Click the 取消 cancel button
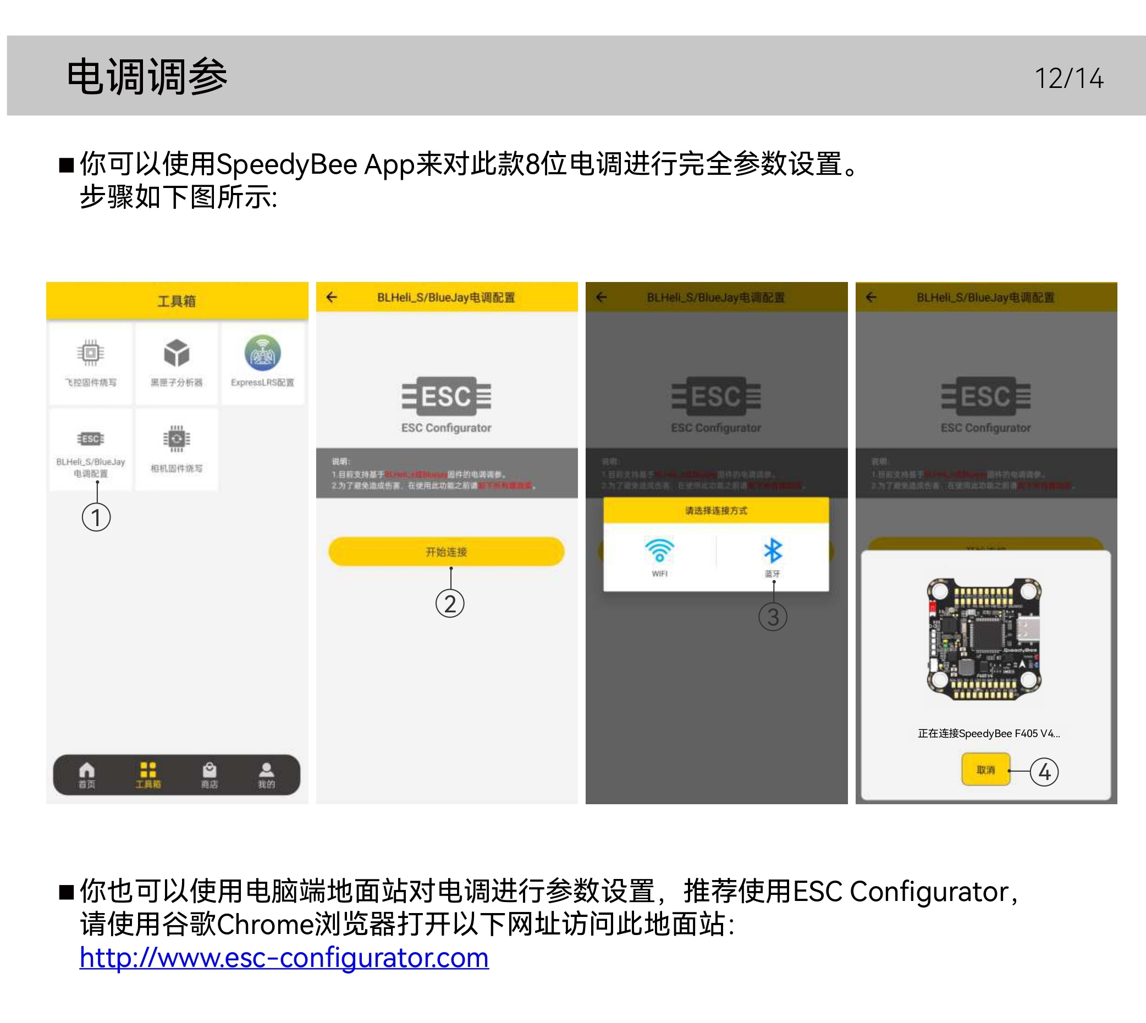This screenshot has height=1023, width=1146. point(986,770)
